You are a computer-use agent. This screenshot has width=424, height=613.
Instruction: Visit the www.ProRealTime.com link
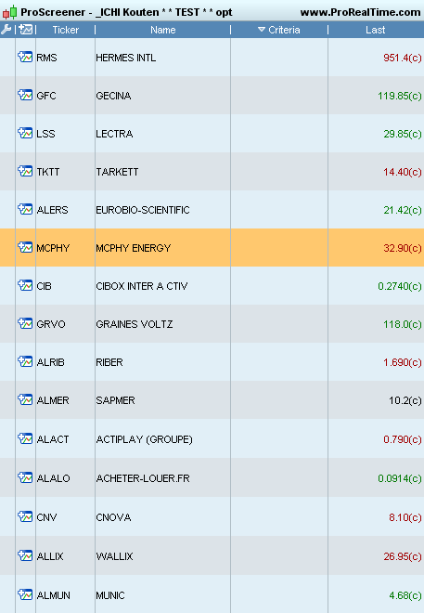360,12
